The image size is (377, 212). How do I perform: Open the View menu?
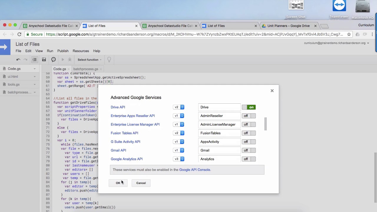[x=39, y=51]
